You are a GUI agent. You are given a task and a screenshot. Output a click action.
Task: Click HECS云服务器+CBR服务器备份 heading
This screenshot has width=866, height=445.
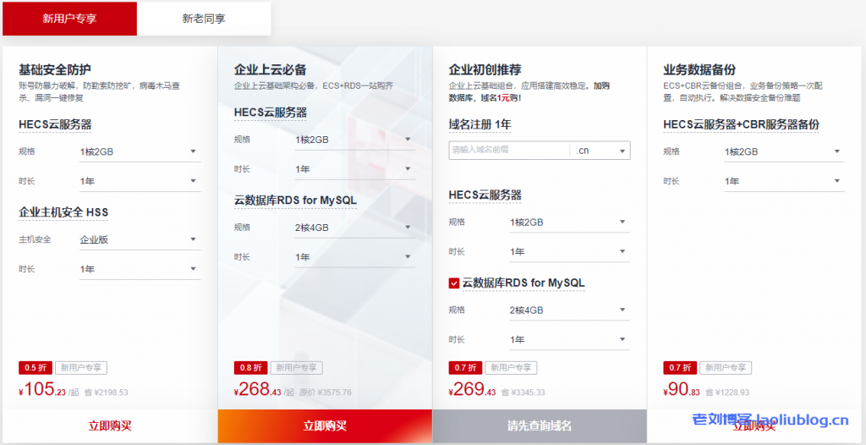click(x=741, y=125)
